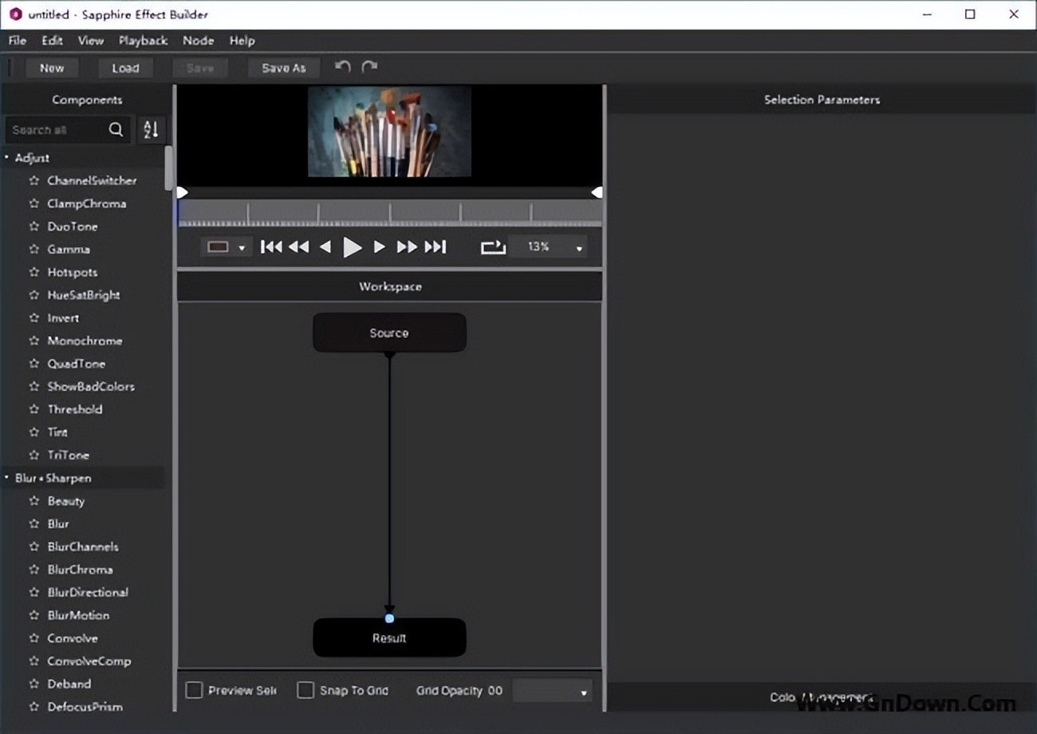Image resolution: width=1037 pixels, height=734 pixels.
Task: Enable the Preview Selection checkbox
Action: coord(194,690)
